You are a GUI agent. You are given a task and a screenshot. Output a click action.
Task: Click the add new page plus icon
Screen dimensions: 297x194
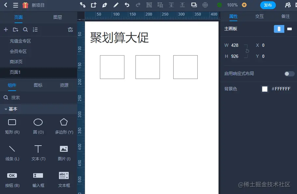click(x=5, y=30)
